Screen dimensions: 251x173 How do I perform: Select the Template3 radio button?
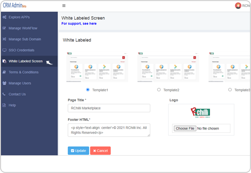(x=230, y=90)
